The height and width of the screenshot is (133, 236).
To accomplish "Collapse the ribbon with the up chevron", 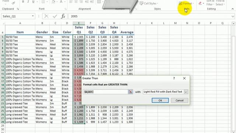I will click(233, 9).
